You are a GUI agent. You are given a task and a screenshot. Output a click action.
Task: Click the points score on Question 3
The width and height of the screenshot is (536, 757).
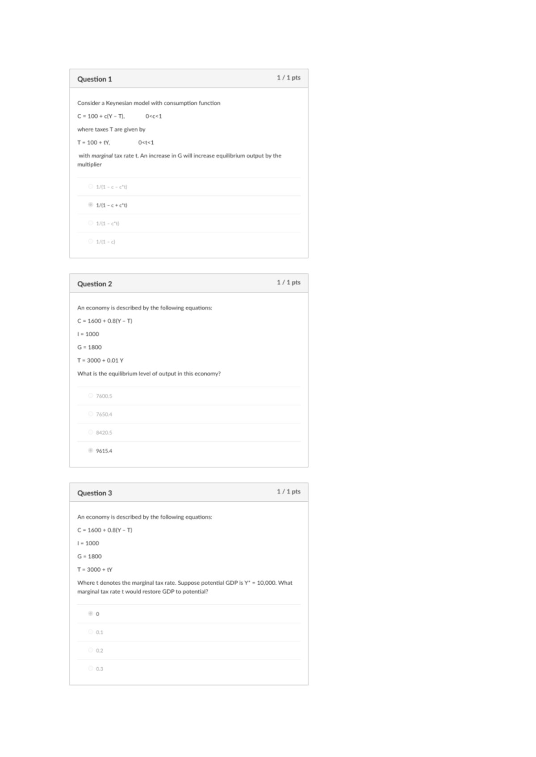tap(289, 491)
